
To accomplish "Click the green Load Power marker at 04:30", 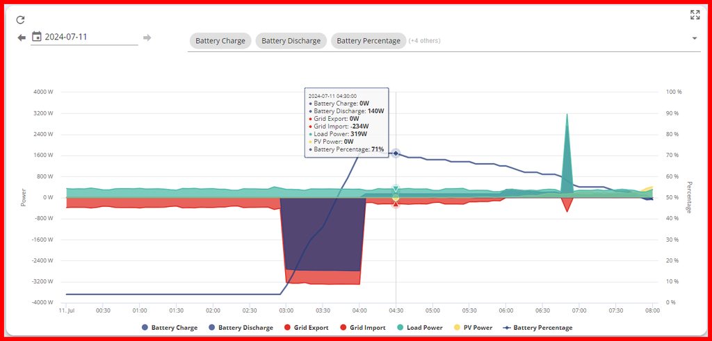I will pyautogui.click(x=396, y=189).
